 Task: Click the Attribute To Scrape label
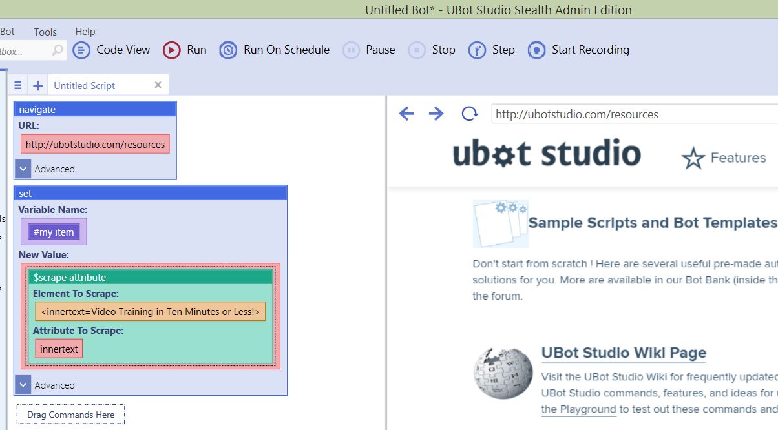point(78,330)
